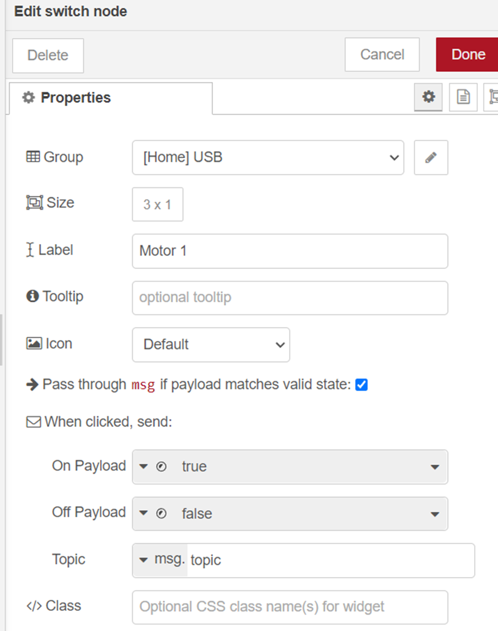Click the pencil icon to edit group
This screenshot has height=631, width=498.
[431, 158]
